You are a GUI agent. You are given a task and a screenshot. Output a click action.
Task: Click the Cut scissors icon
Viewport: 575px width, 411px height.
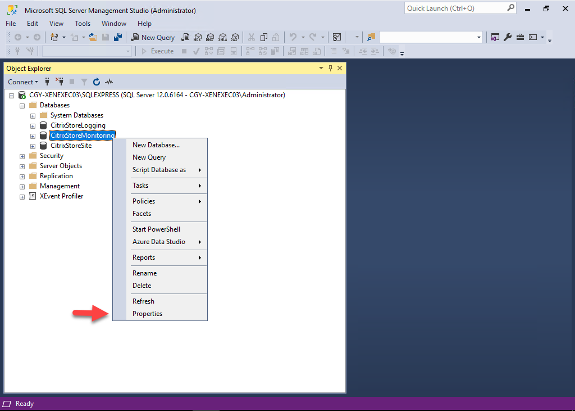251,37
